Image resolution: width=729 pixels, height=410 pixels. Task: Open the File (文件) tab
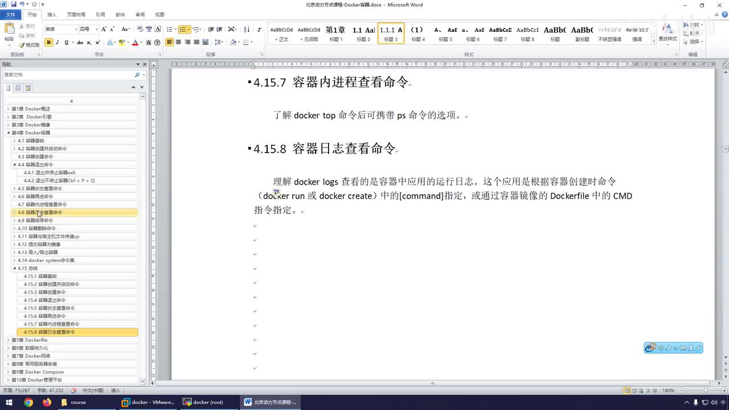click(x=11, y=15)
